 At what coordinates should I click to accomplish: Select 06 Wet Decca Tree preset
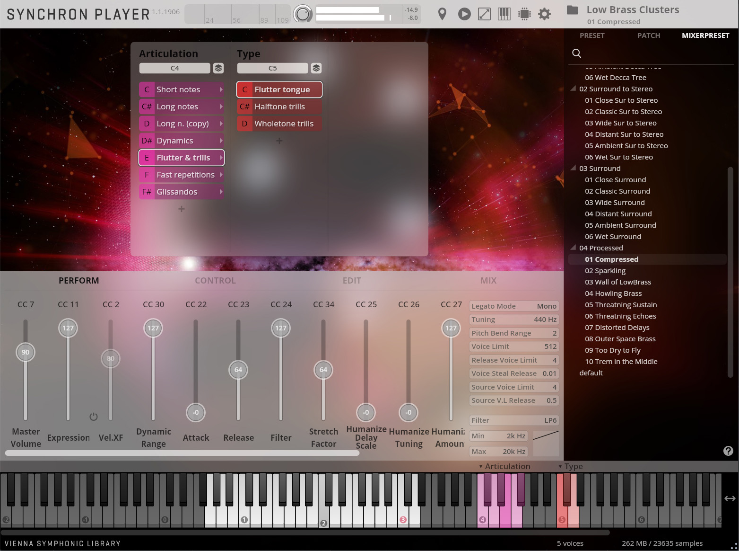click(x=616, y=78)
